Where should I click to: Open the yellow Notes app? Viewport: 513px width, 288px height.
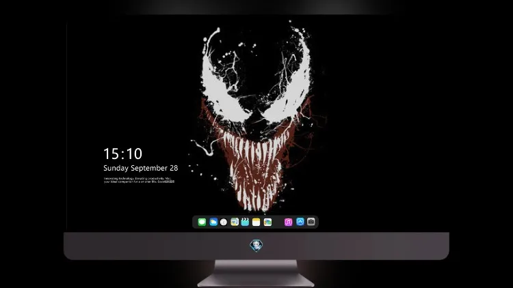click(256, 222)
